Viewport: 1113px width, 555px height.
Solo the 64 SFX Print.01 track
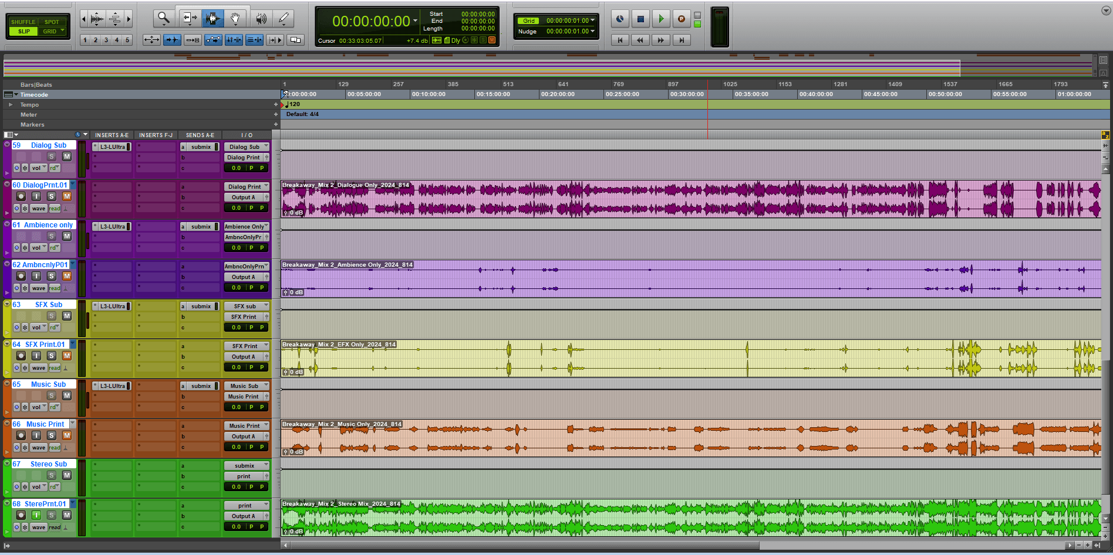pyautogui.click(x=52, y=356)
